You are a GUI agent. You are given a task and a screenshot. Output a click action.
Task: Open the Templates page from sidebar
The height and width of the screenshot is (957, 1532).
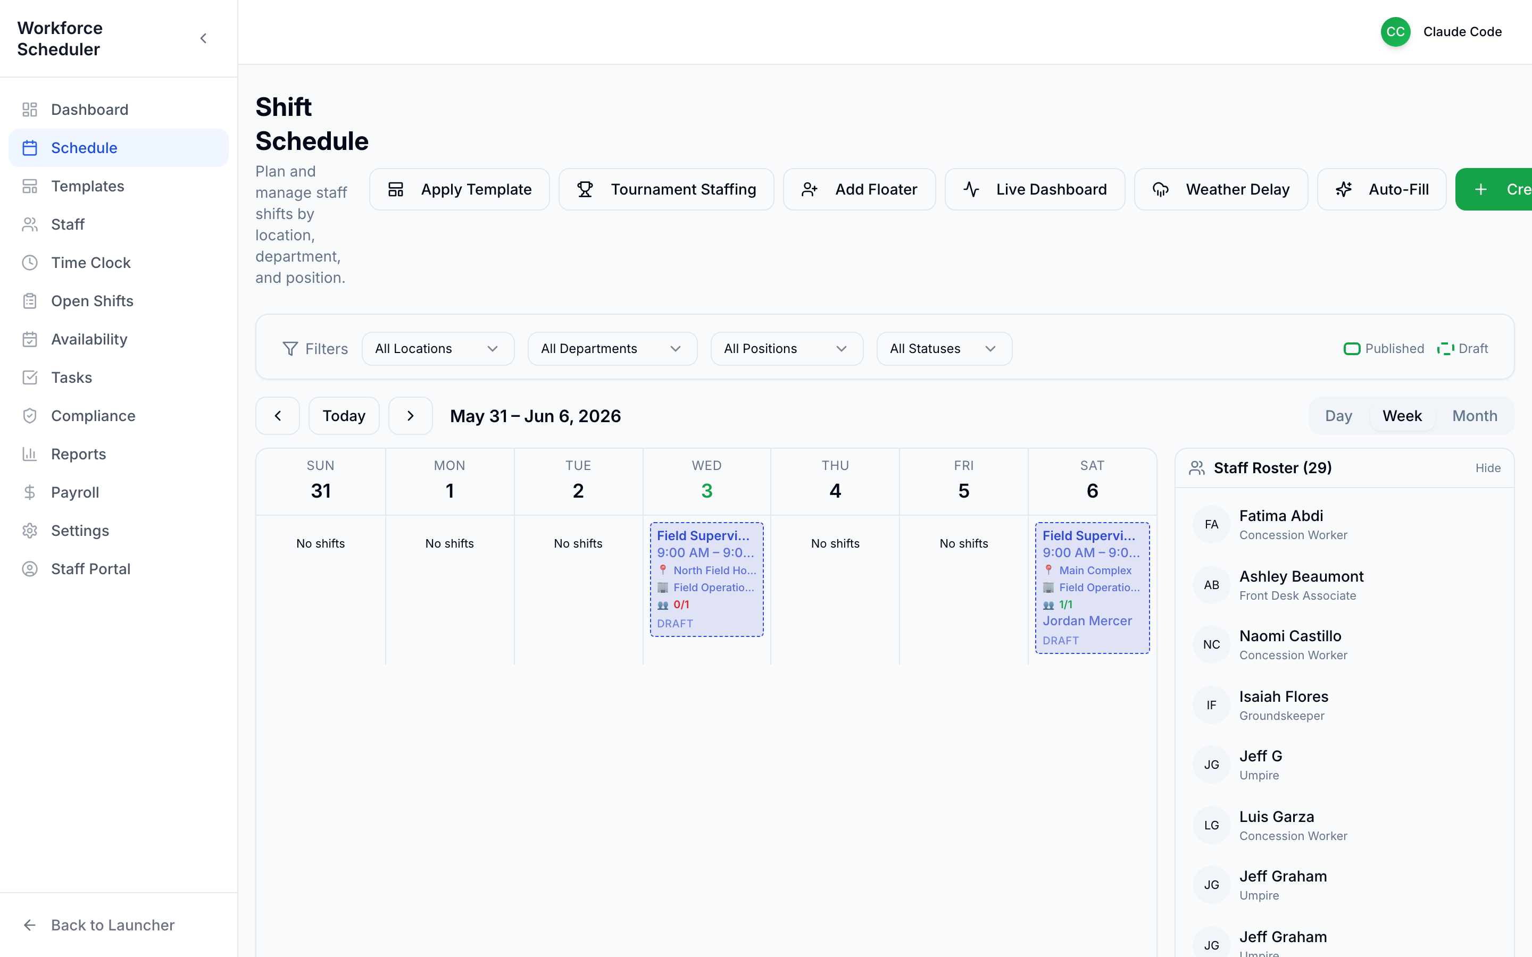tap(119, 186)
